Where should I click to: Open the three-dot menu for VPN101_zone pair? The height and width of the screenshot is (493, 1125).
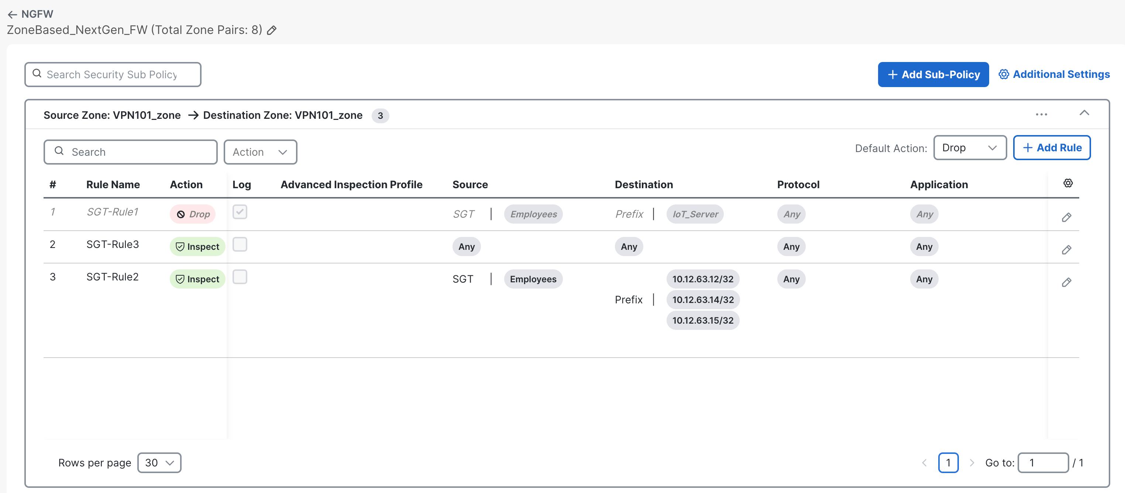1041,114
